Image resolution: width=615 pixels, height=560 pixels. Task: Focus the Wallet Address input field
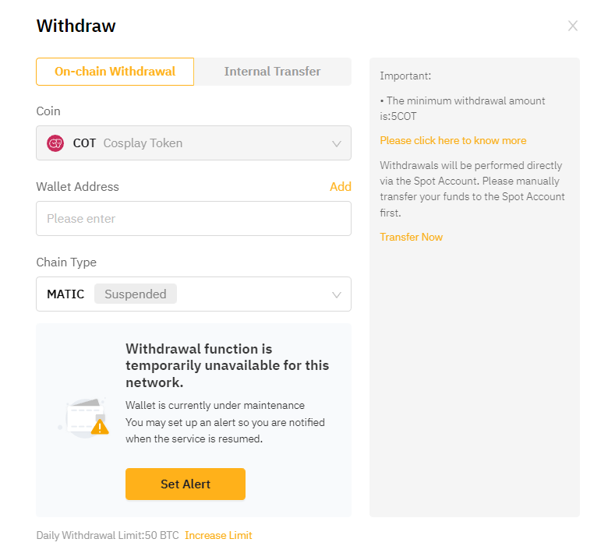tap(193, 219)
